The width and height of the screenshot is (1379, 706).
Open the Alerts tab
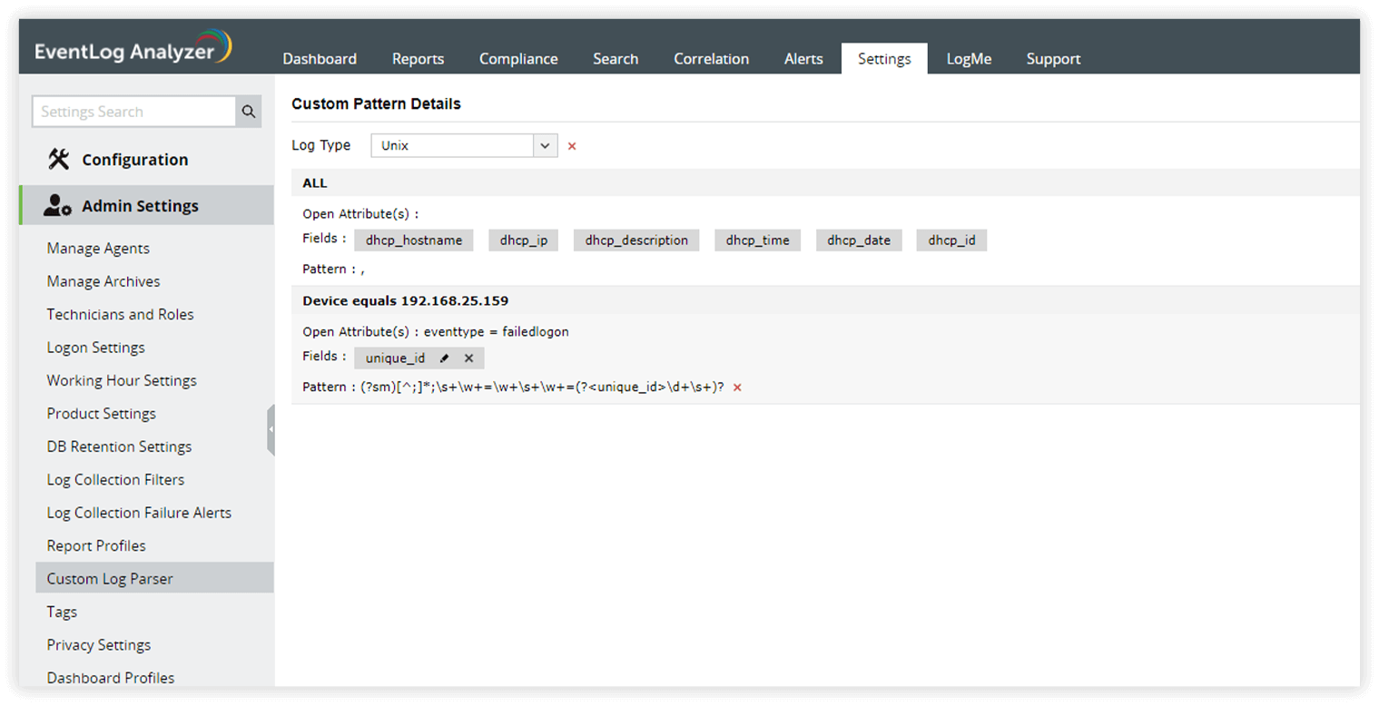[x=803, y=59]
